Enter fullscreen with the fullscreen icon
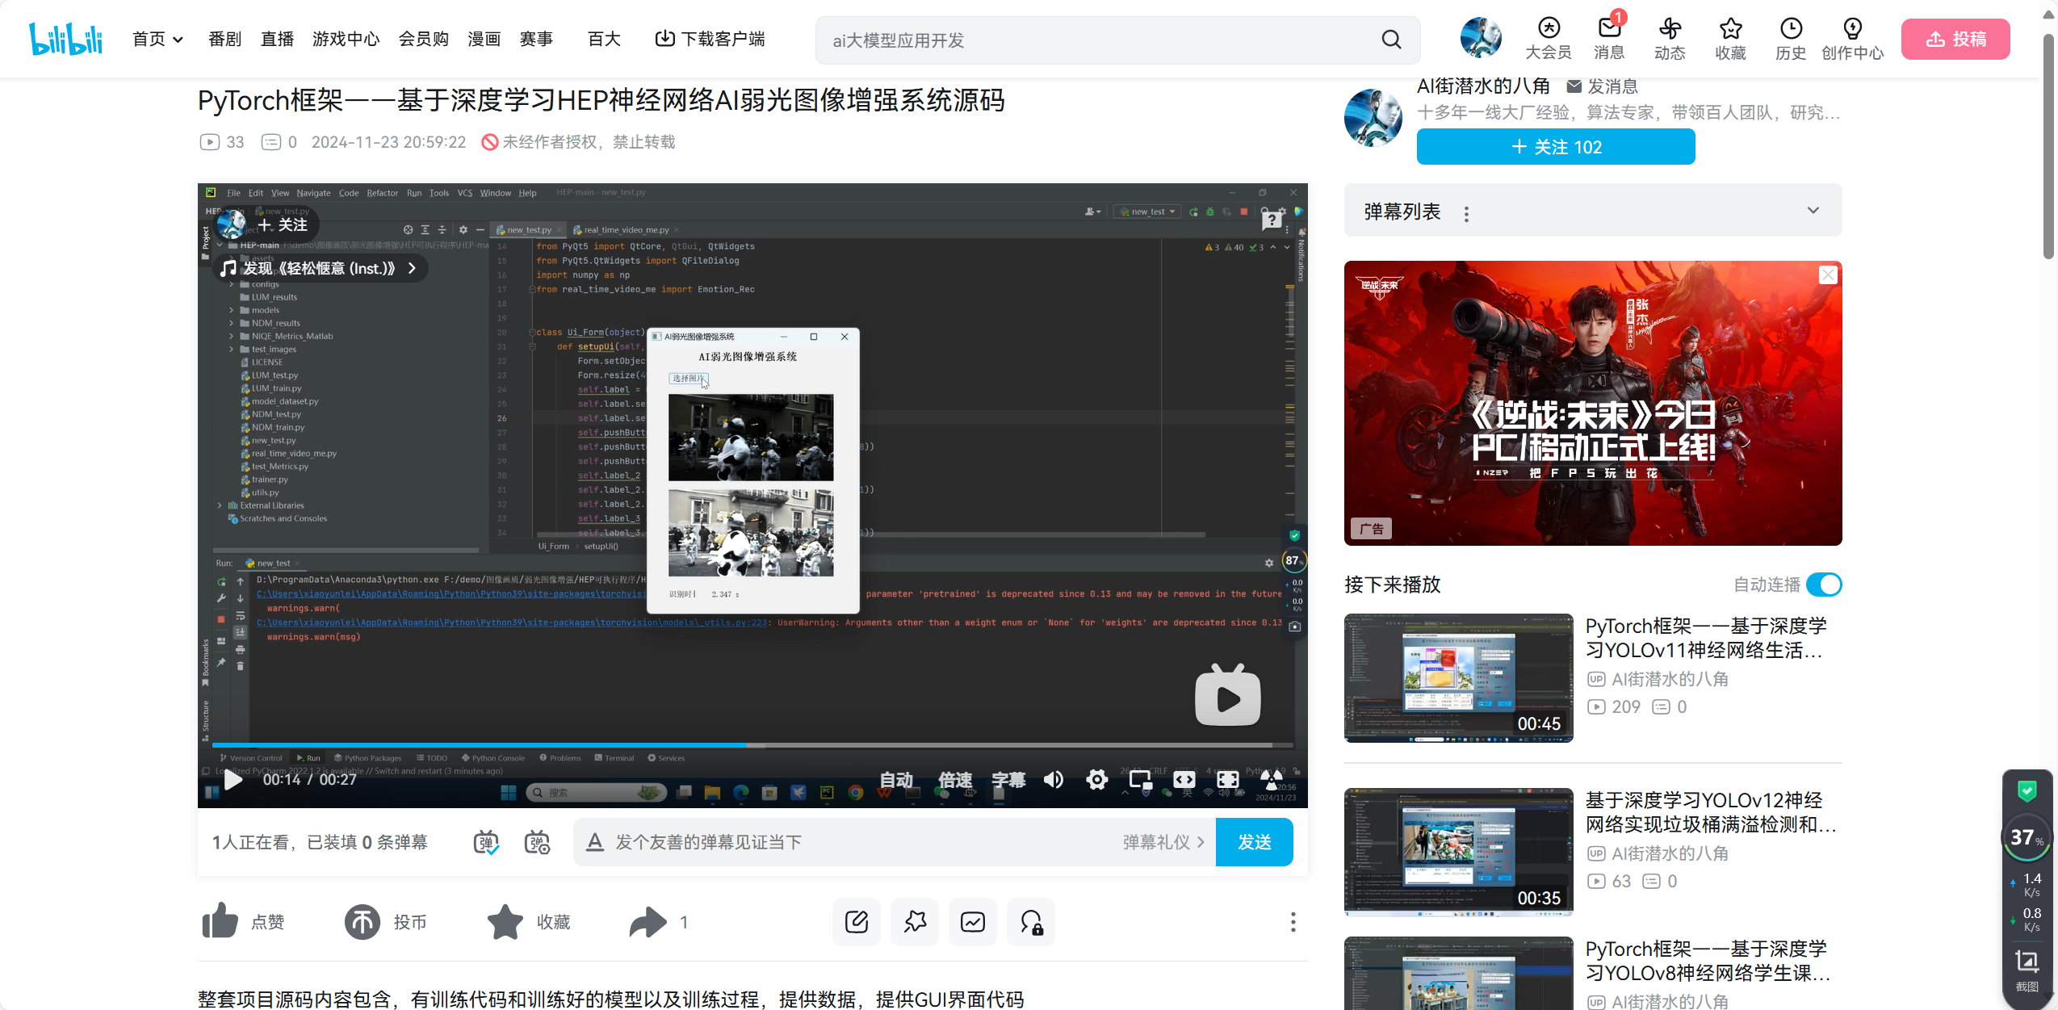 point(1228,779)
